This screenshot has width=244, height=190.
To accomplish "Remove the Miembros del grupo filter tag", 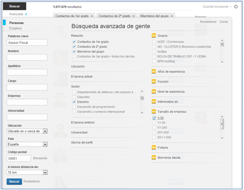I will (x=172, y=16).
